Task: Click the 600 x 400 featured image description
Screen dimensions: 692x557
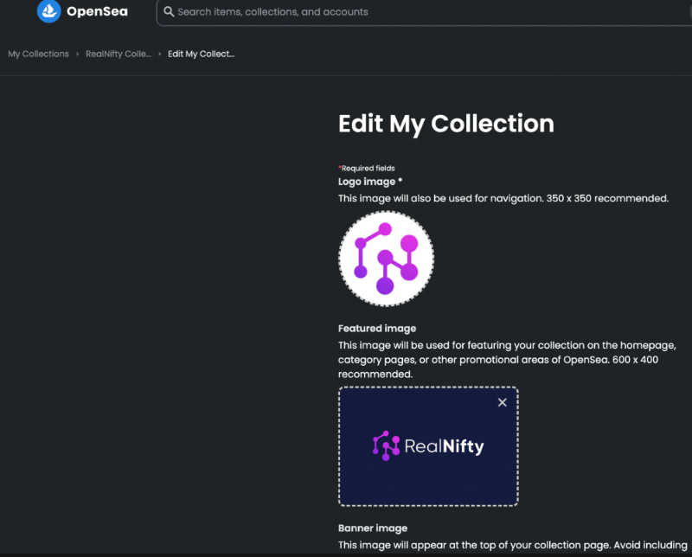Action: 507,360
